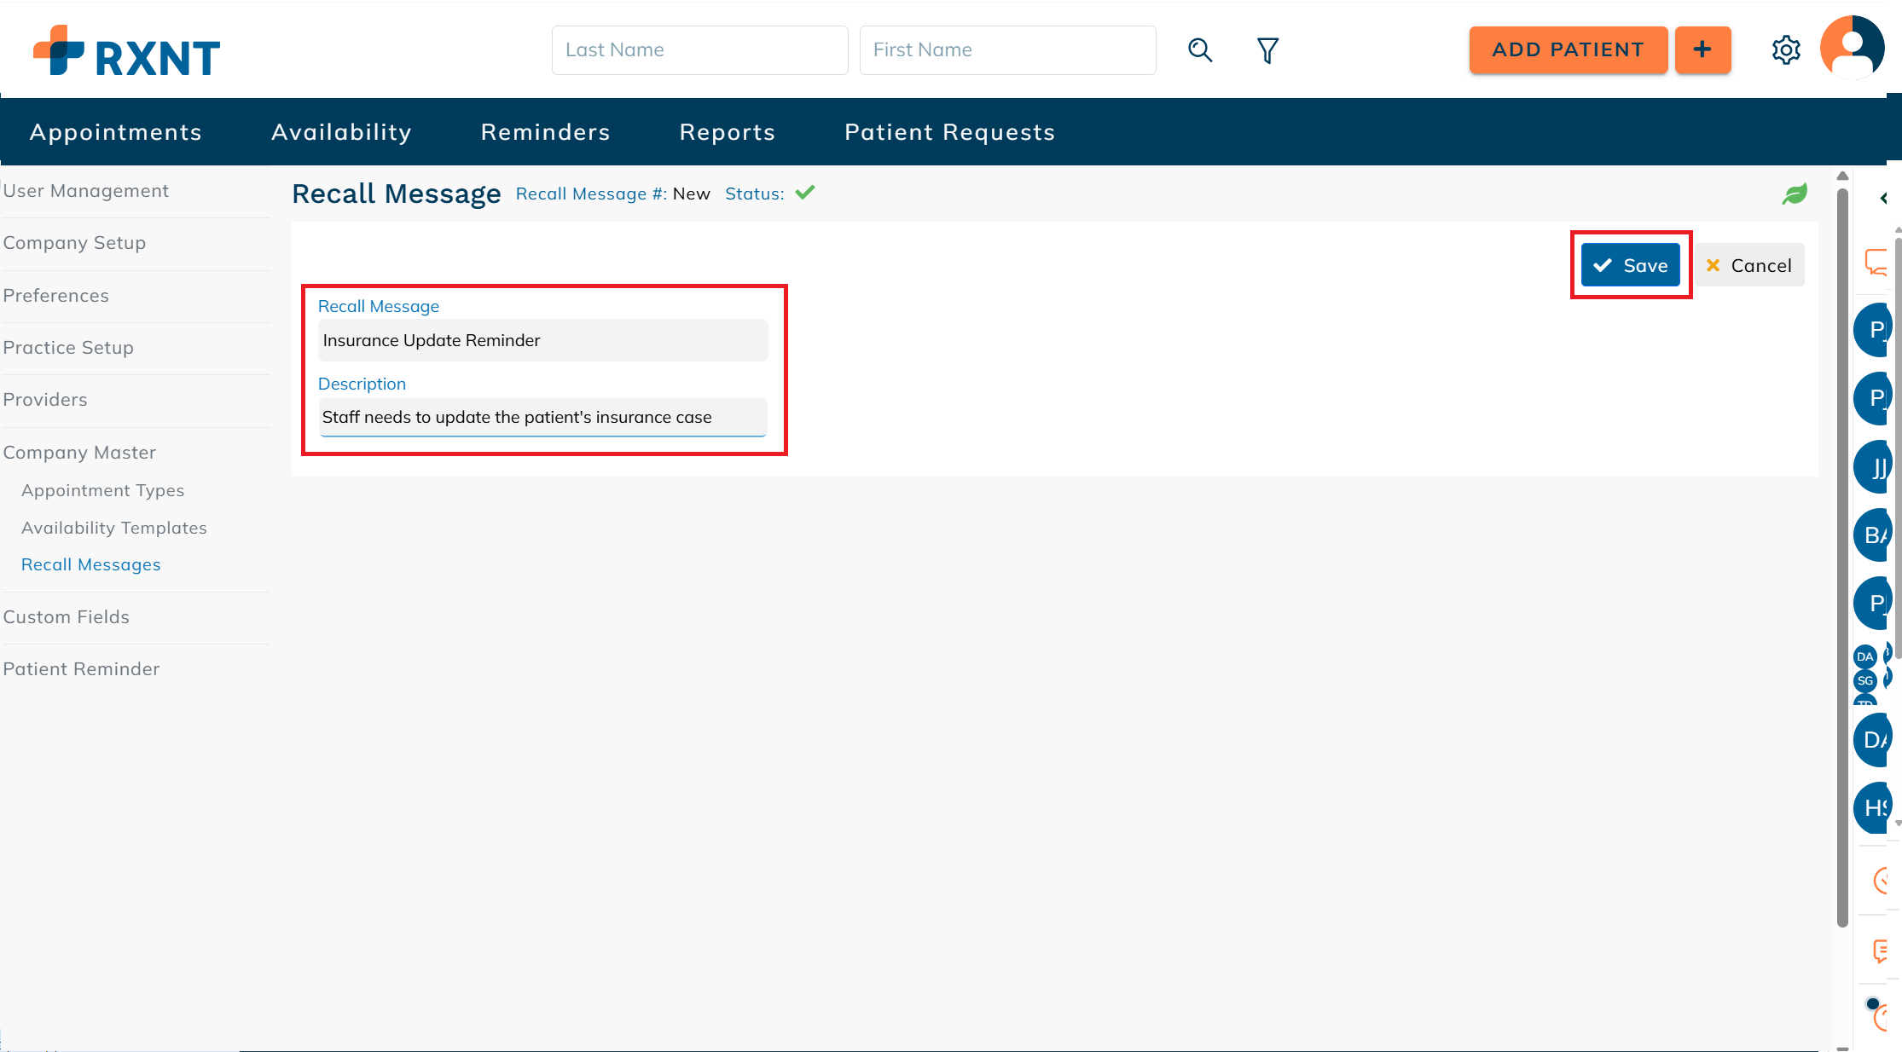
Task: Click the orange plus button
Action: pos(1702,50)
